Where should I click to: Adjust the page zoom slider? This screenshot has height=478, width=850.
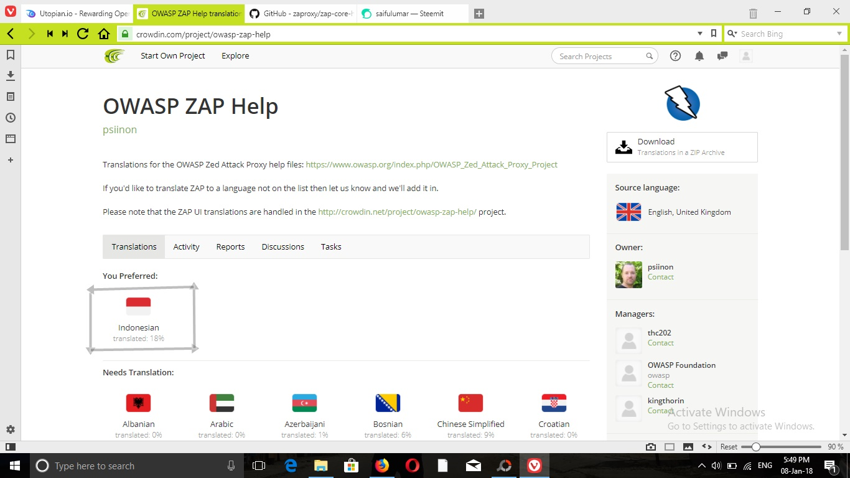point(782,447)
